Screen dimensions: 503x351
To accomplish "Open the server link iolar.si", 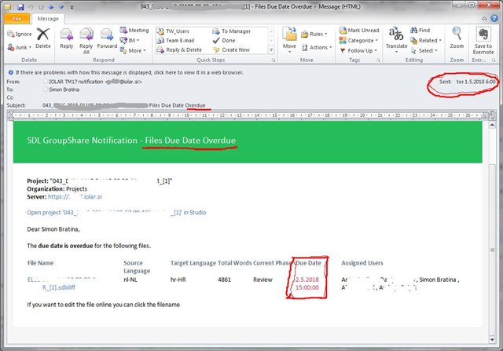I will click(x=75, y=196).
